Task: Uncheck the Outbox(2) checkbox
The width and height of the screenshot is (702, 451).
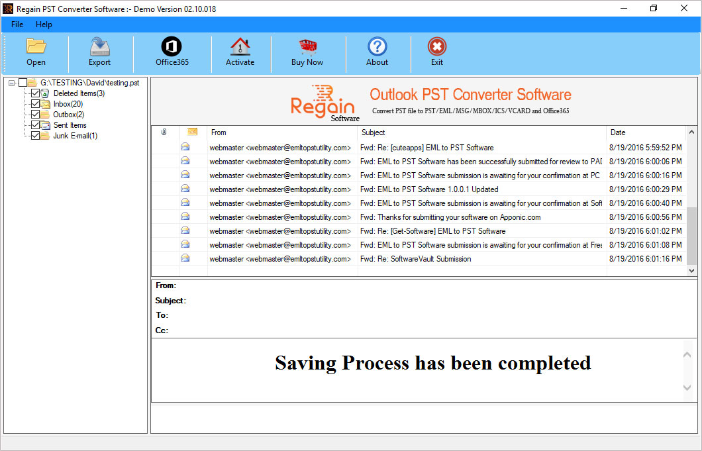Action: tap(35, 114)
